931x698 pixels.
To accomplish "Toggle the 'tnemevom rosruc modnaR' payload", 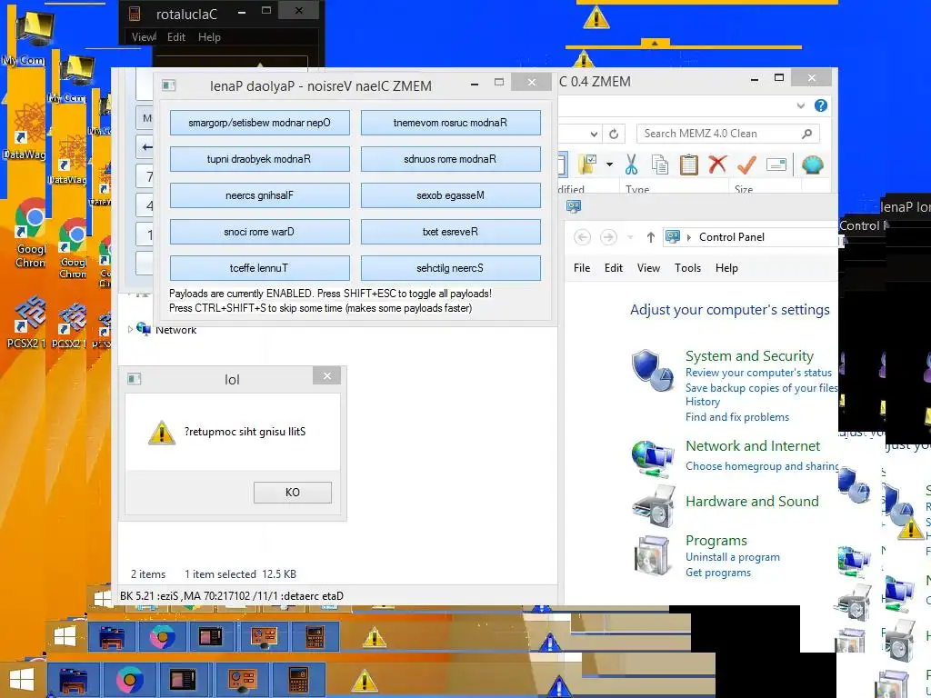I will click(x=451, y=123).
